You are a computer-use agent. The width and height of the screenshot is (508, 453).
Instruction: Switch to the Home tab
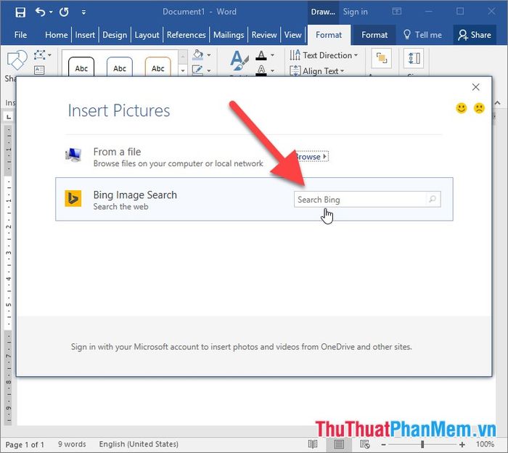57,35
